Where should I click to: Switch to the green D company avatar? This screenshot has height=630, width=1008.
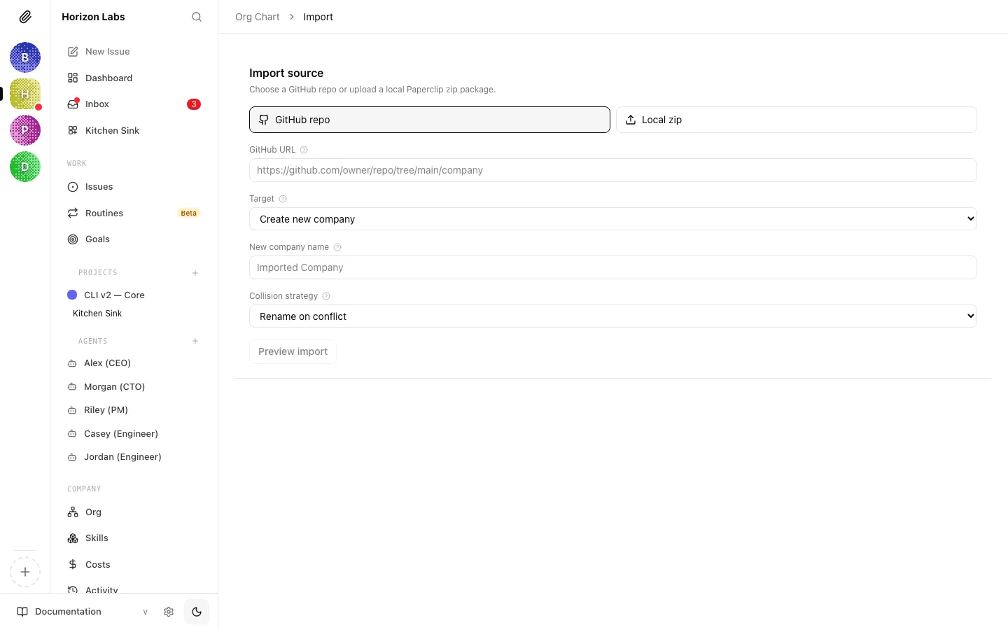pyautogui.click(x=25, y=167)
